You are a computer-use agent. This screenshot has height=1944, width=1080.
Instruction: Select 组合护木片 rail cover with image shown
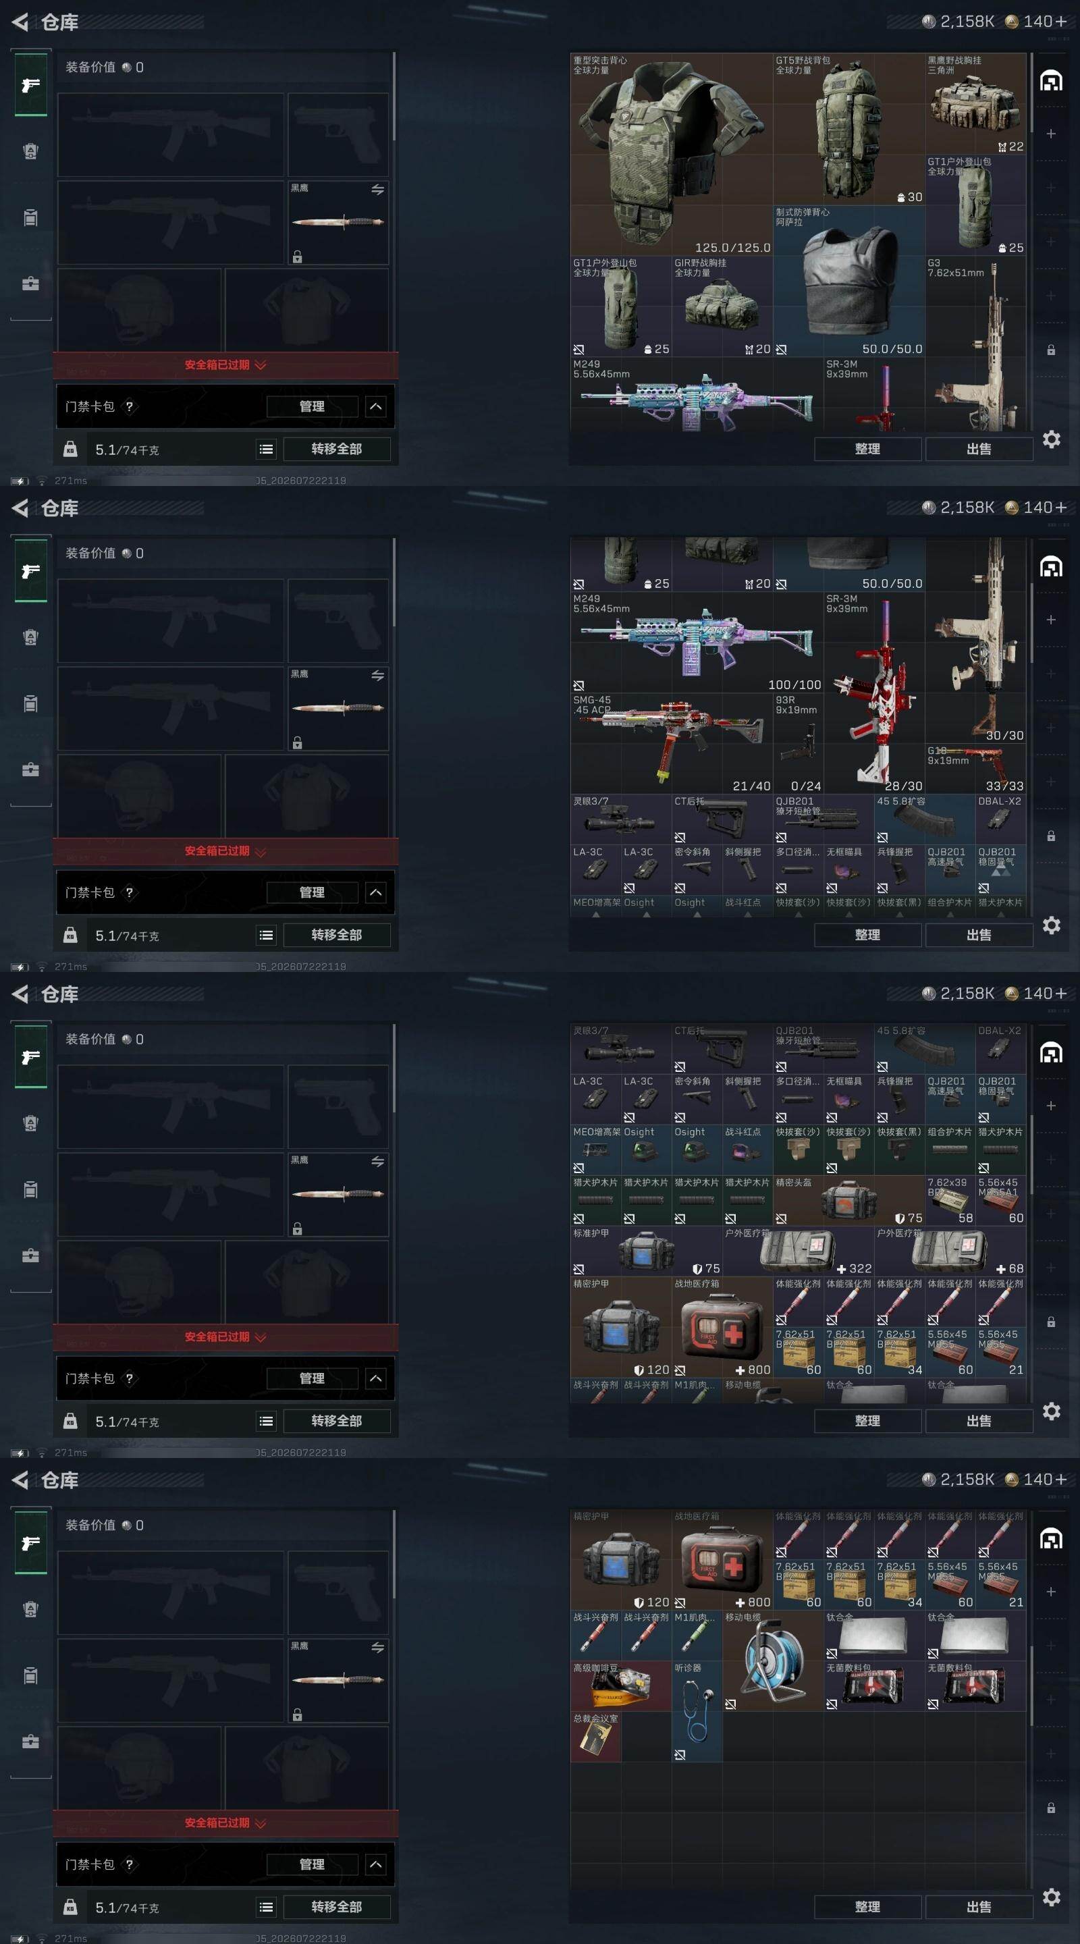pyautogui.click(x=950, y=1150)
